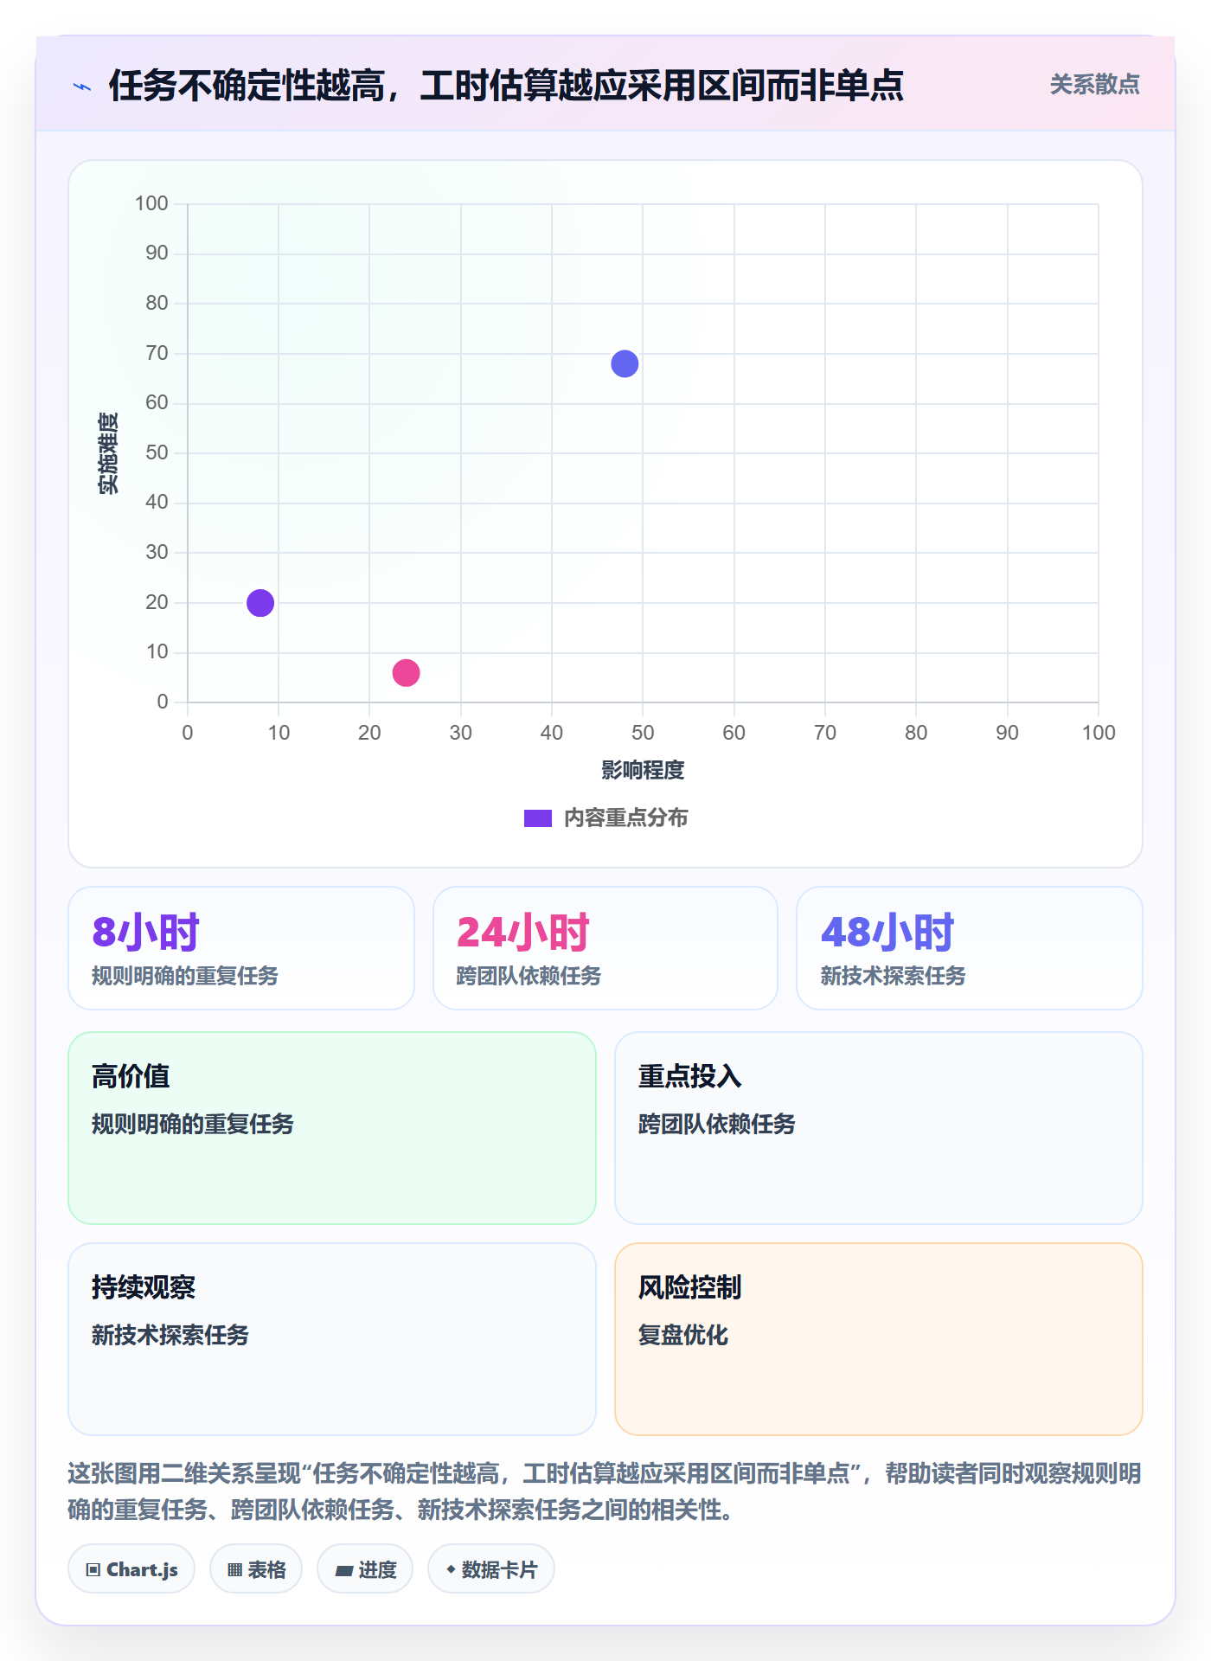Screen dimensions: 1211x1661
Task: Click the 内容重点分布 legend label
Action: (x=625, y=818)
